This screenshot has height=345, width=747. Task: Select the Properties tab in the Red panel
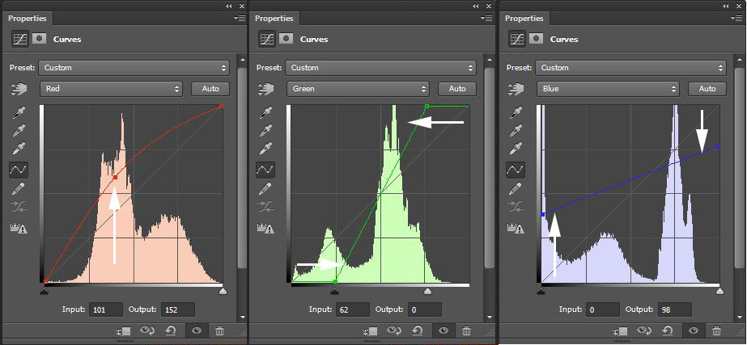[x=28, y=18]
